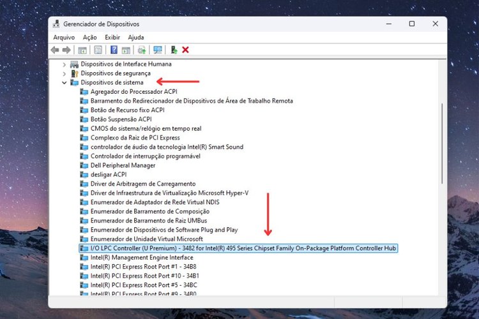The height and width of the screenshot is (319, 479).
Task: Select the I/O LPC Controller (U Premium) - 3482 entry
Action: [238, 248]
